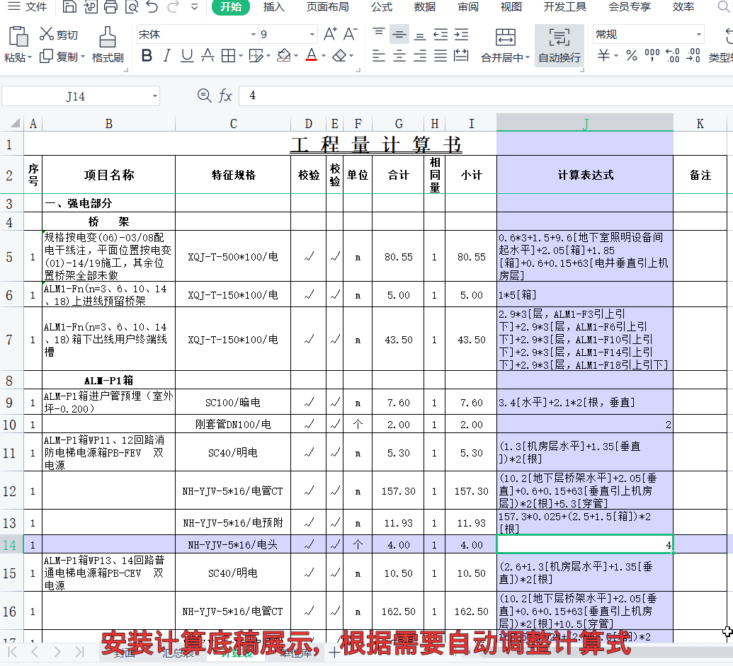Select column J header
The image size is (733, 666).
pyautogui.click(x=585, y=123)
